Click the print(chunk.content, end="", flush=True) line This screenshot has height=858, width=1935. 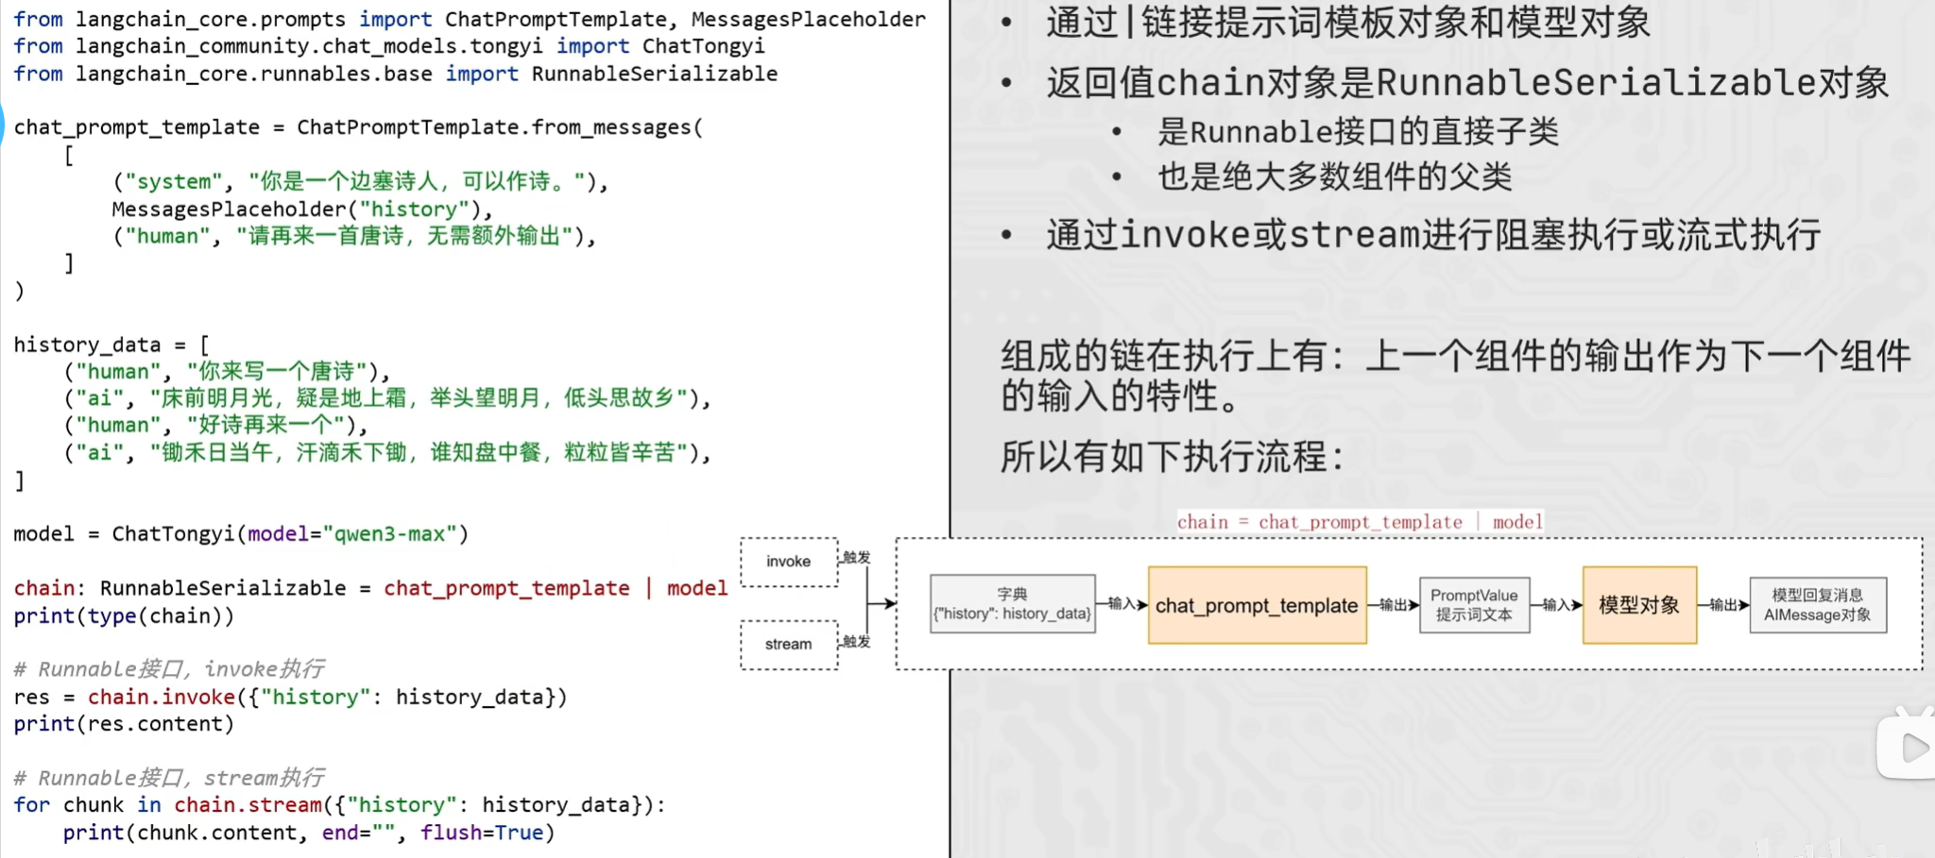coord(309,833)
